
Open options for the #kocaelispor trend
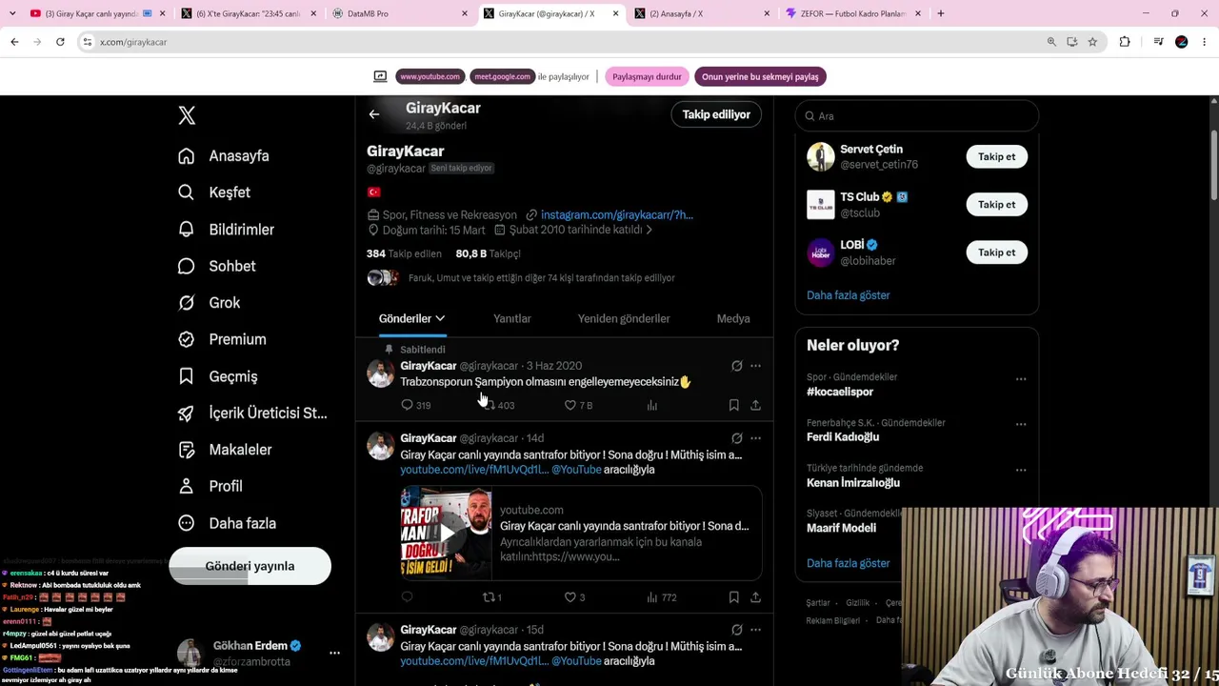(1021, 379)
